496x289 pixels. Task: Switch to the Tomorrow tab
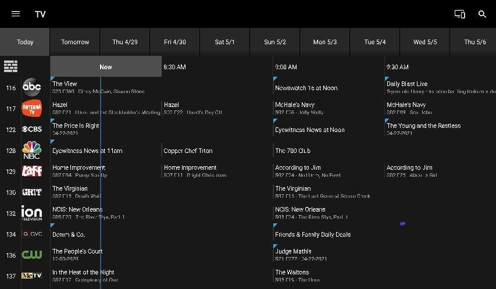coord(75,42)
